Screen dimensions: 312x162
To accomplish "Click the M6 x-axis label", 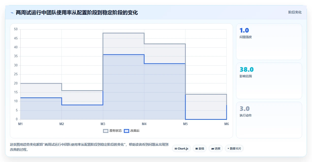I will pos(227,124).
